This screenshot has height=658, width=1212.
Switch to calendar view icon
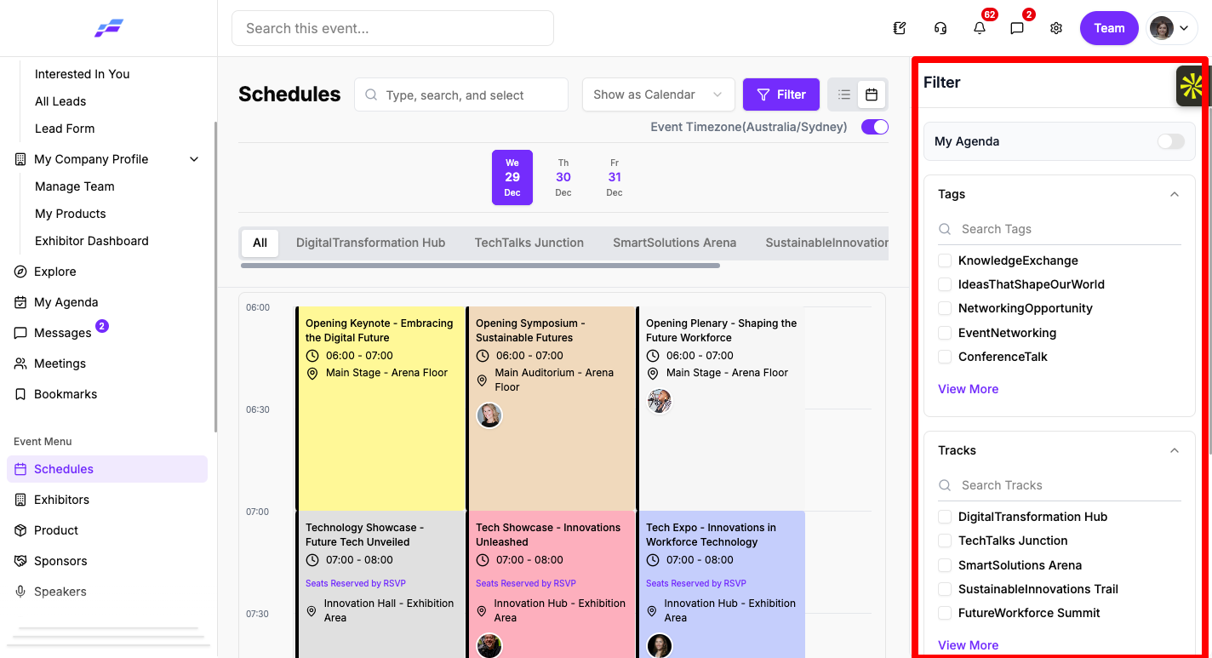(872, 94)
